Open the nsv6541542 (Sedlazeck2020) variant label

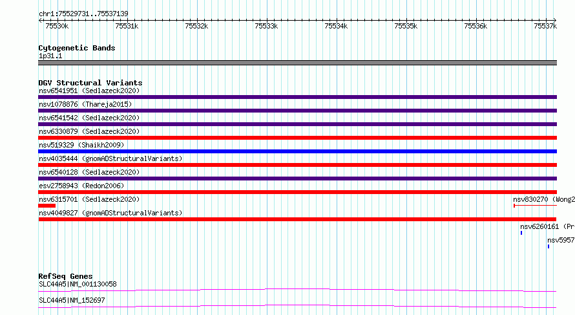click(89, 118)
